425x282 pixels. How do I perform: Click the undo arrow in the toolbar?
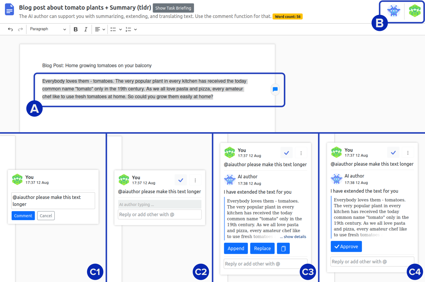coord(10,29)
